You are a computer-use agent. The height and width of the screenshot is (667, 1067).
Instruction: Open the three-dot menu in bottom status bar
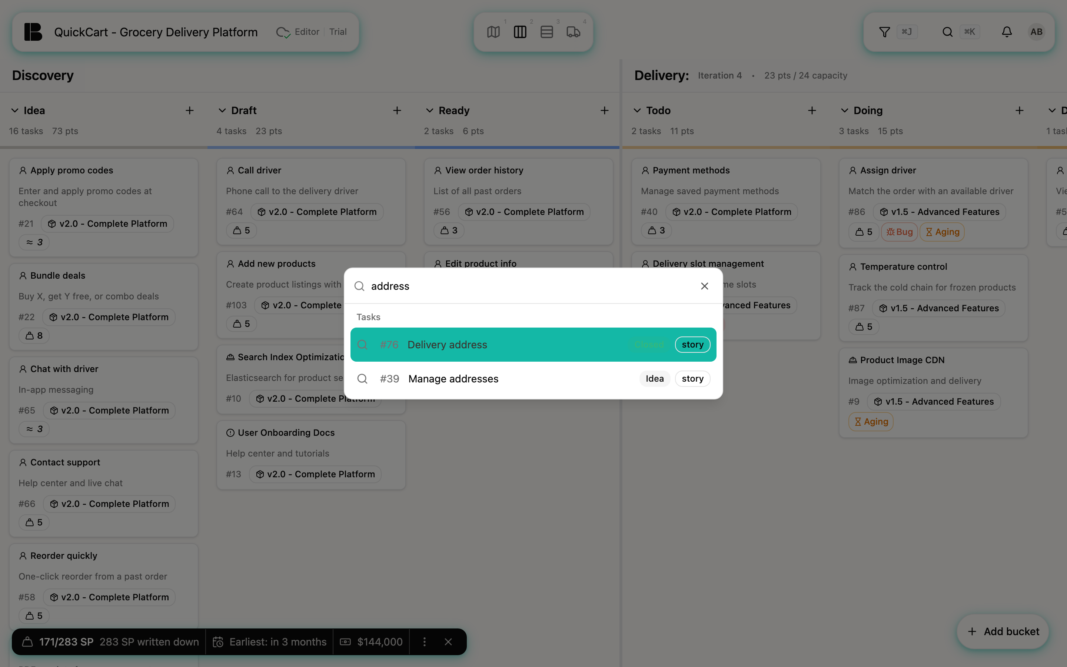pyautogui.click(x=425, y=642)
